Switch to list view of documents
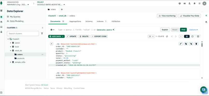 click(x=187, y=36)
